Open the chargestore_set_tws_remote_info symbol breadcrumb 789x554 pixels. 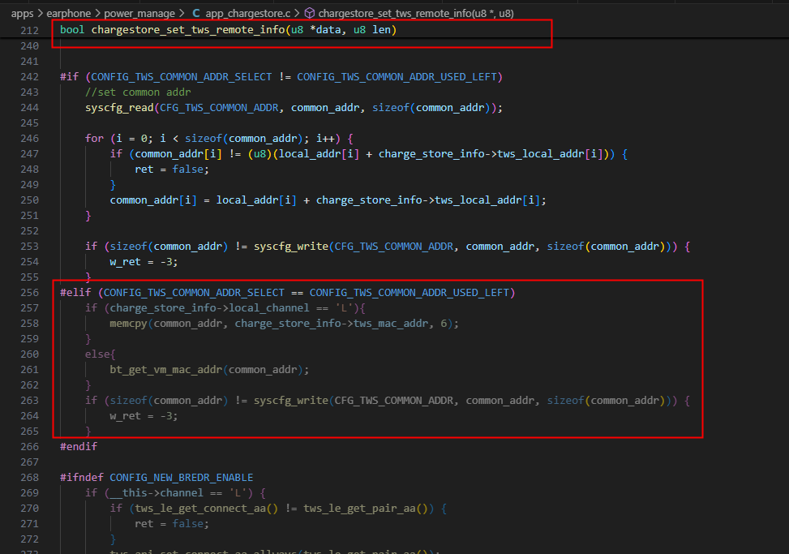pos(416,13)
